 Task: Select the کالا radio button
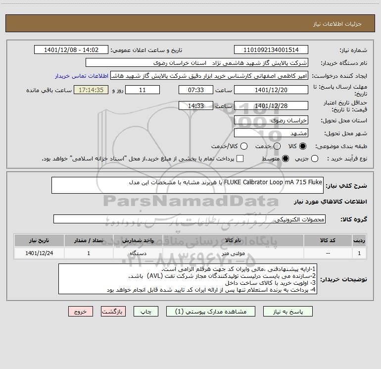click(303, 146)
